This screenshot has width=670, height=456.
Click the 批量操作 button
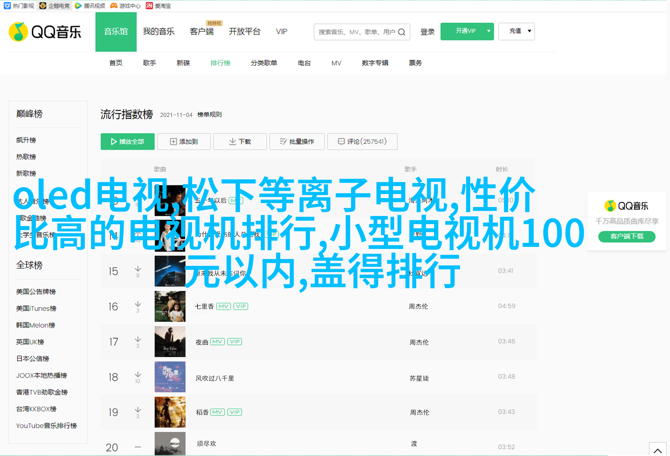(297, 142)
